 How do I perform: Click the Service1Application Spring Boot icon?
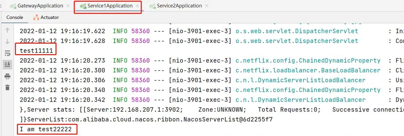pyautogui.click(x=83, y=6)
